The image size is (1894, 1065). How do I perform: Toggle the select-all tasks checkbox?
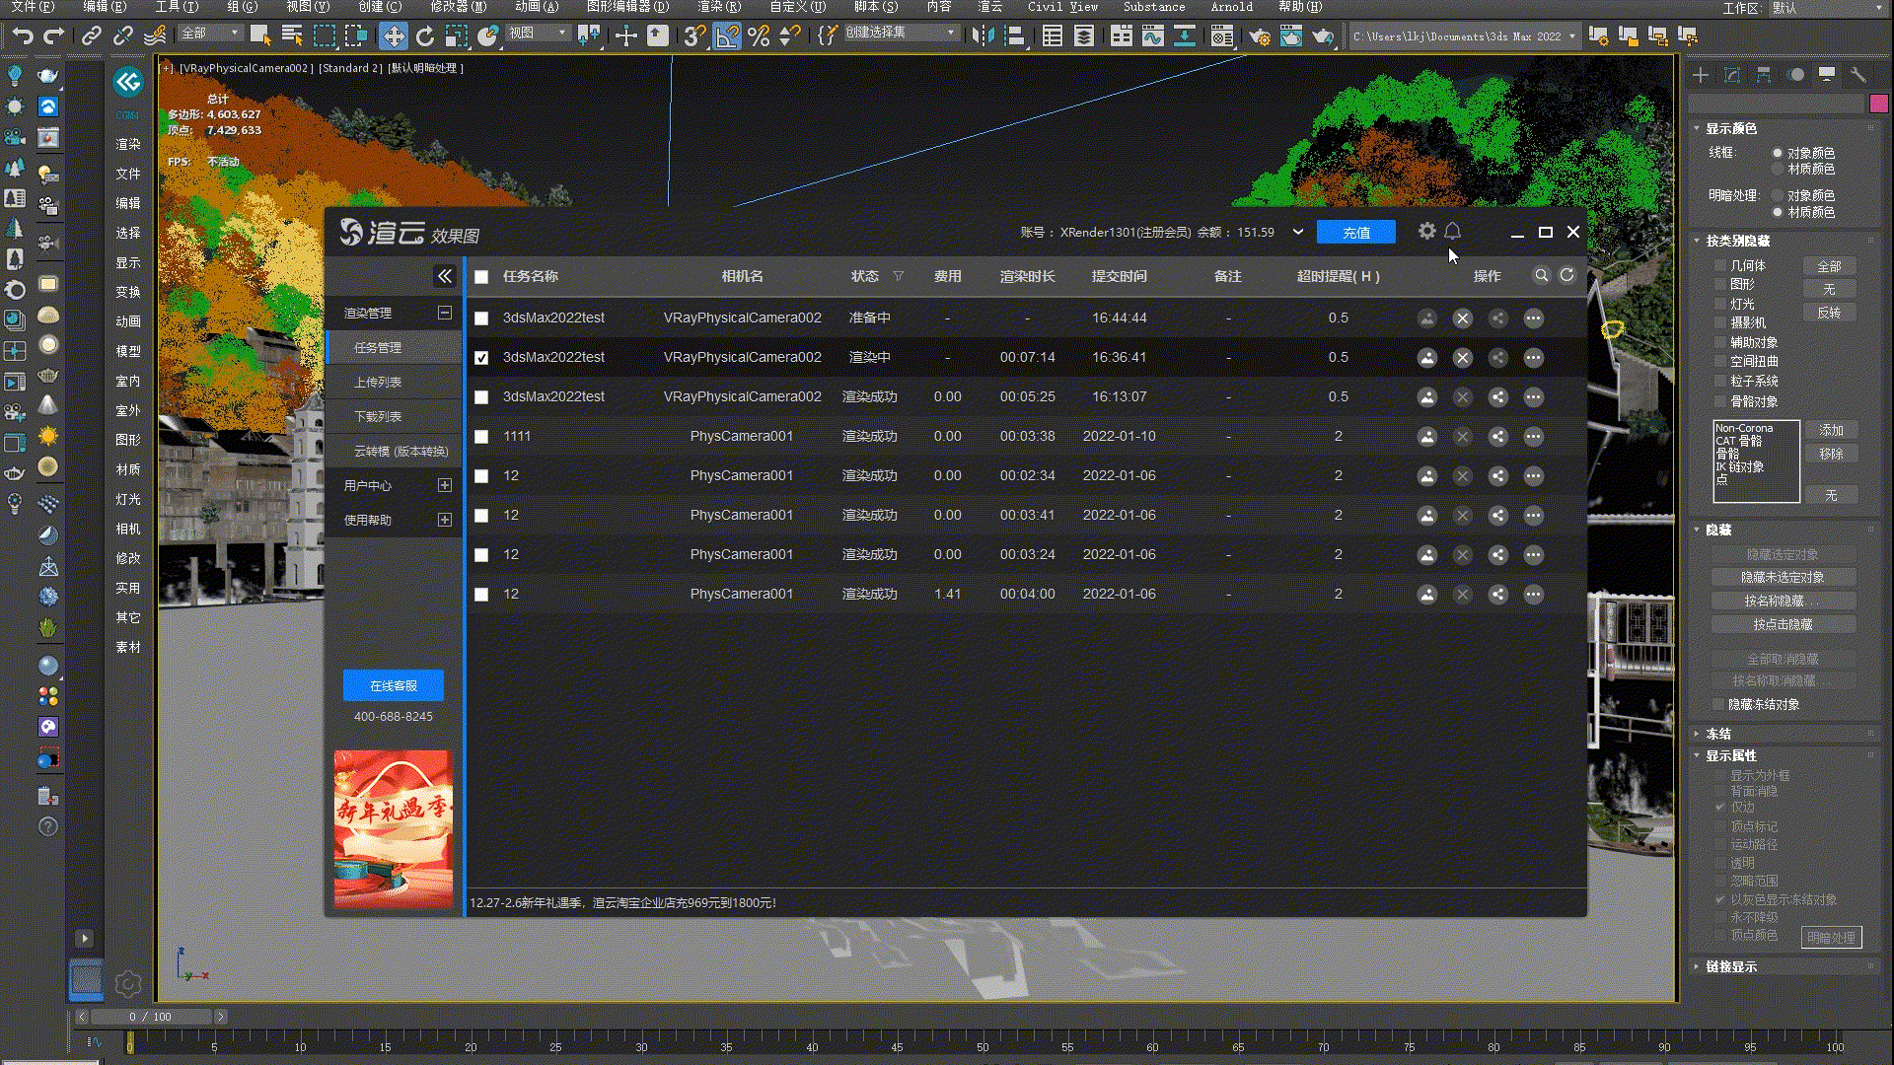click(481, 277)
